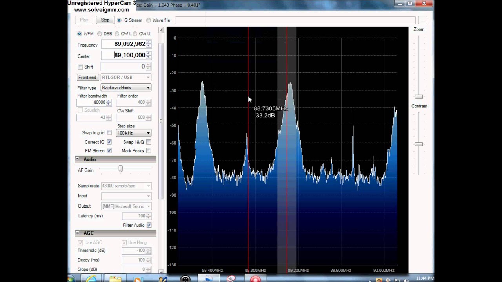Open the Step size dropdown

[134, 133]
